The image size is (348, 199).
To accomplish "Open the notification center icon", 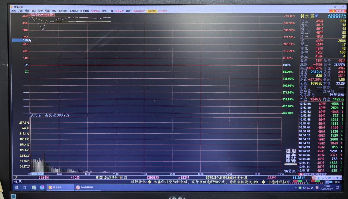I will point(337,188).
